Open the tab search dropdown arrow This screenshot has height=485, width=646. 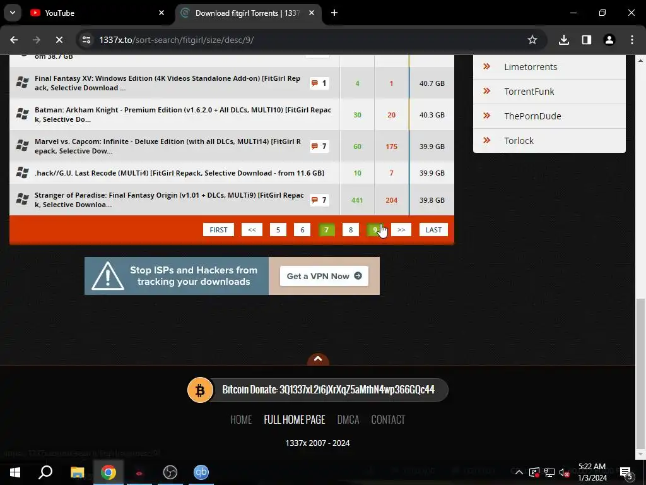(13, 13)
